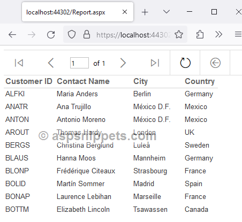The width and height of the screenshot is (242, 222).
Task: Go to previous report page
Action: (51, 63)
